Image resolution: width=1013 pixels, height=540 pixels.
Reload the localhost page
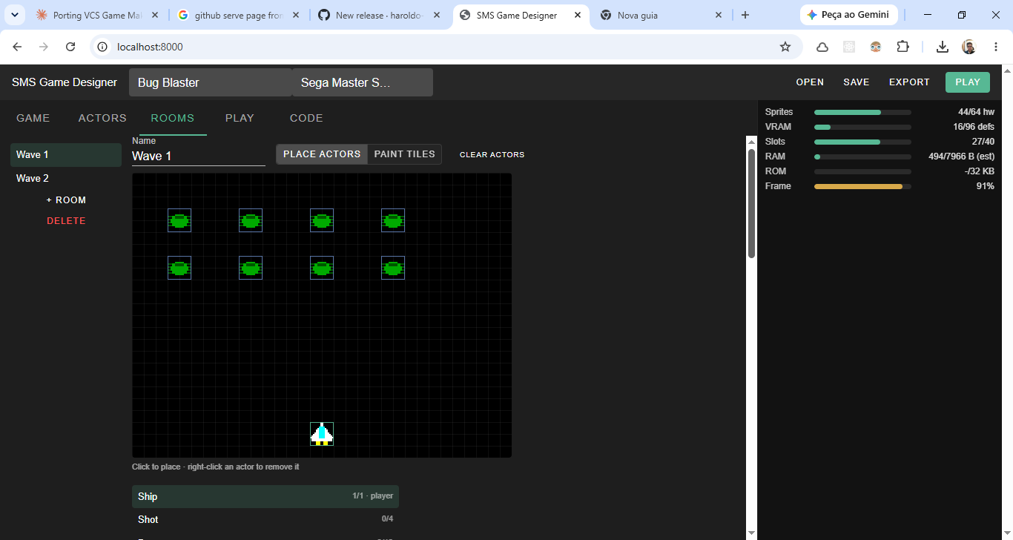click(70, 47)
